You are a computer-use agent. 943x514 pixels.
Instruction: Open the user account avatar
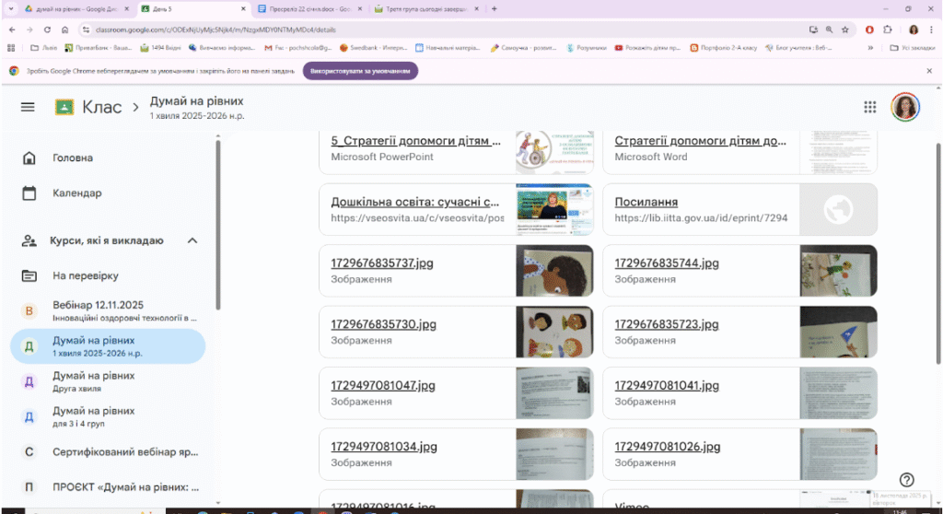pos(905,107)
